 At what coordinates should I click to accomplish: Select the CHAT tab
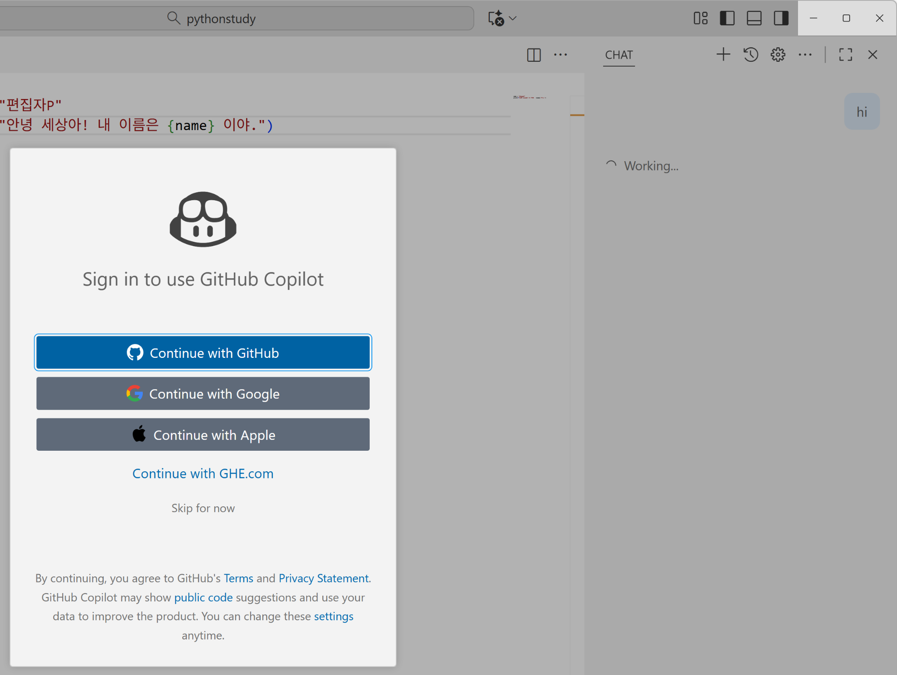[x=619, y=55]
